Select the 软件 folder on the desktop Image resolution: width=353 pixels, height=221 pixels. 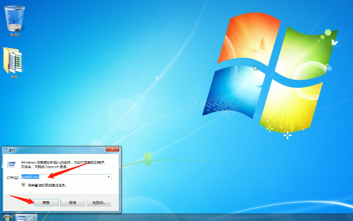(x=13, y=63)
